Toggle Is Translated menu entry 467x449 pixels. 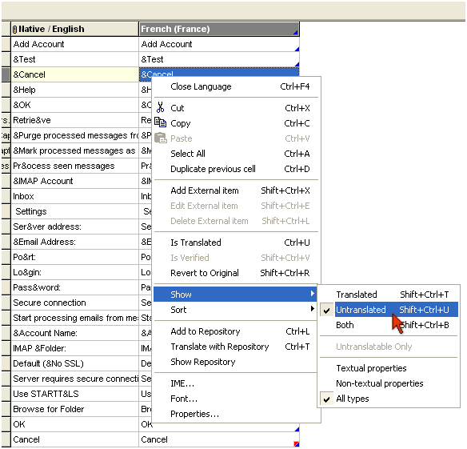[x=236, y=243]
